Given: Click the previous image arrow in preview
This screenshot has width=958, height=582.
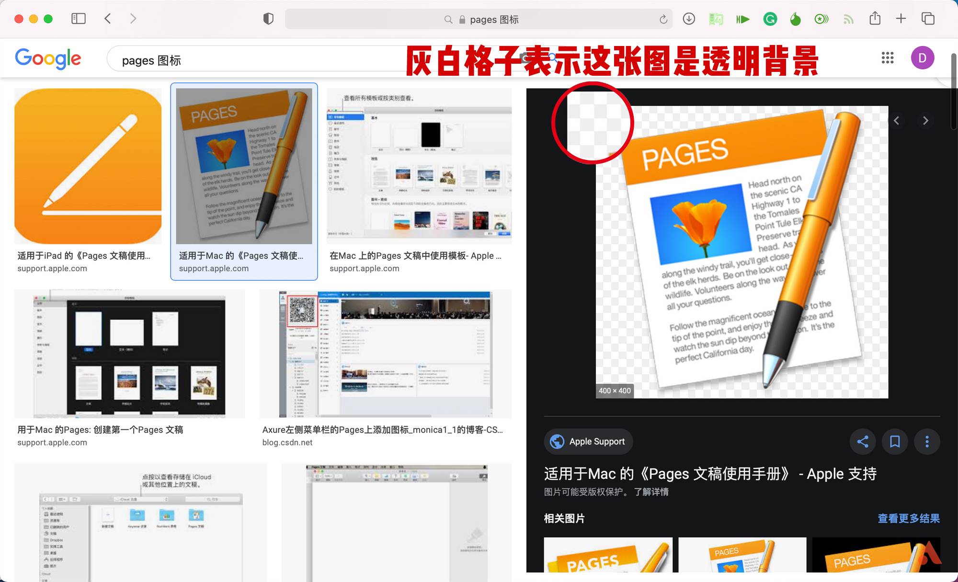Looking at the screenshot, I should 896,121.
